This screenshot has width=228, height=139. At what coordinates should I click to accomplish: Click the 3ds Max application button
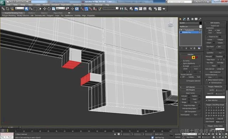pos(2,3)
